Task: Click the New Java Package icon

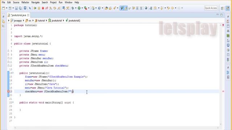Action: [93, 8]
